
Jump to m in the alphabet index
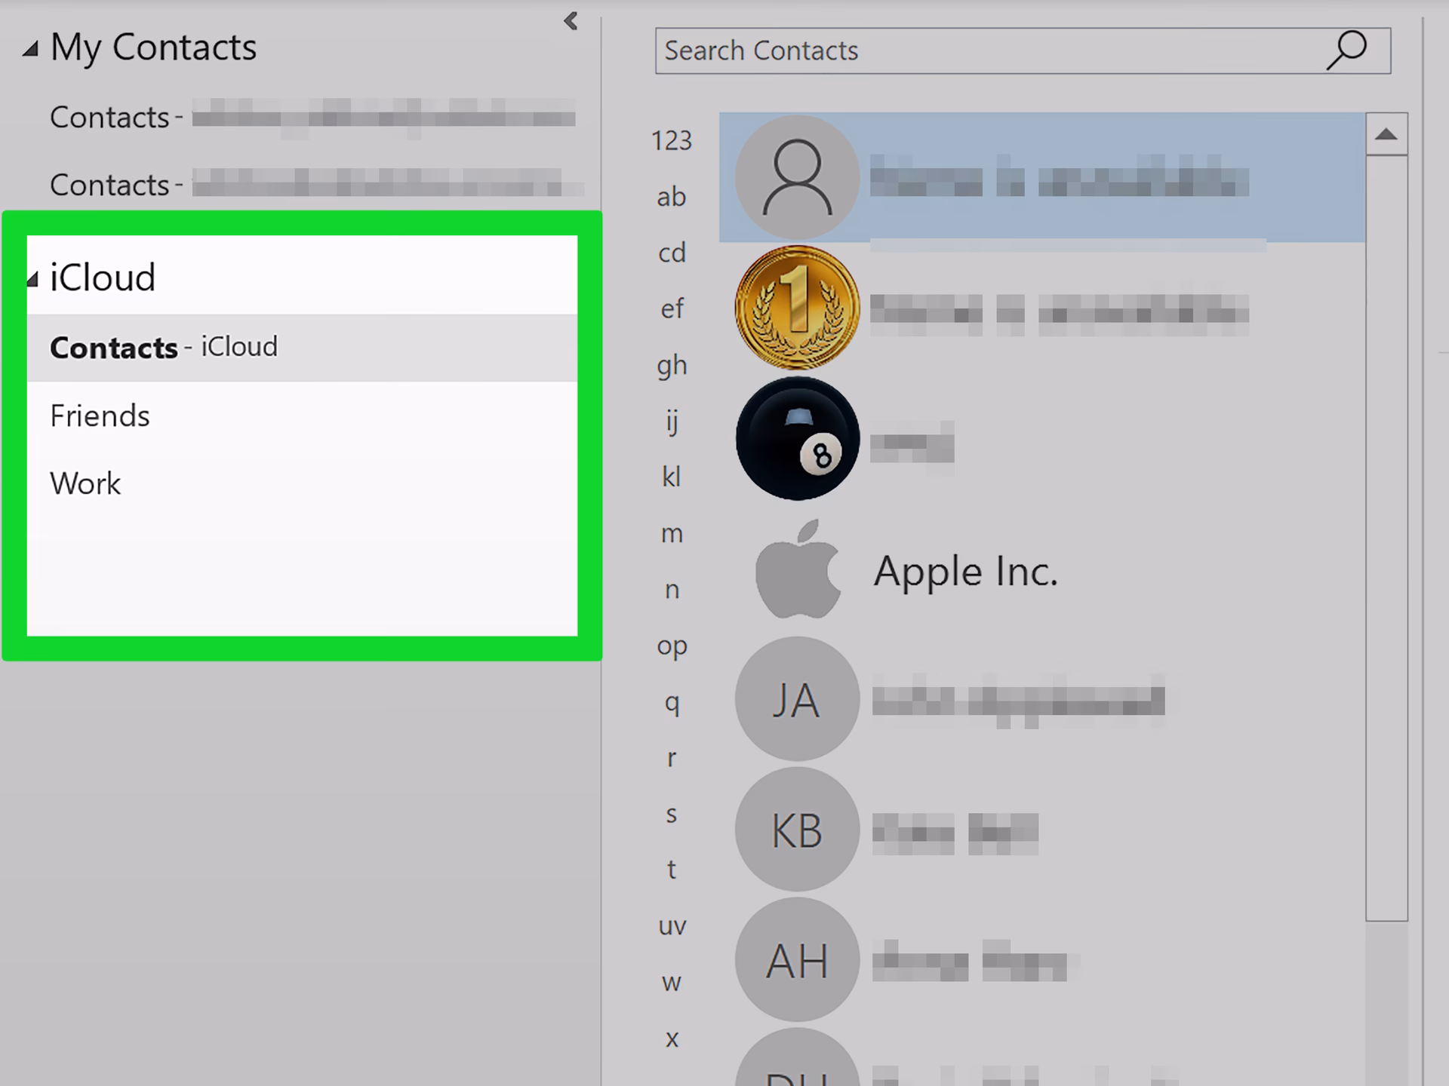click(x=672, y=534)
